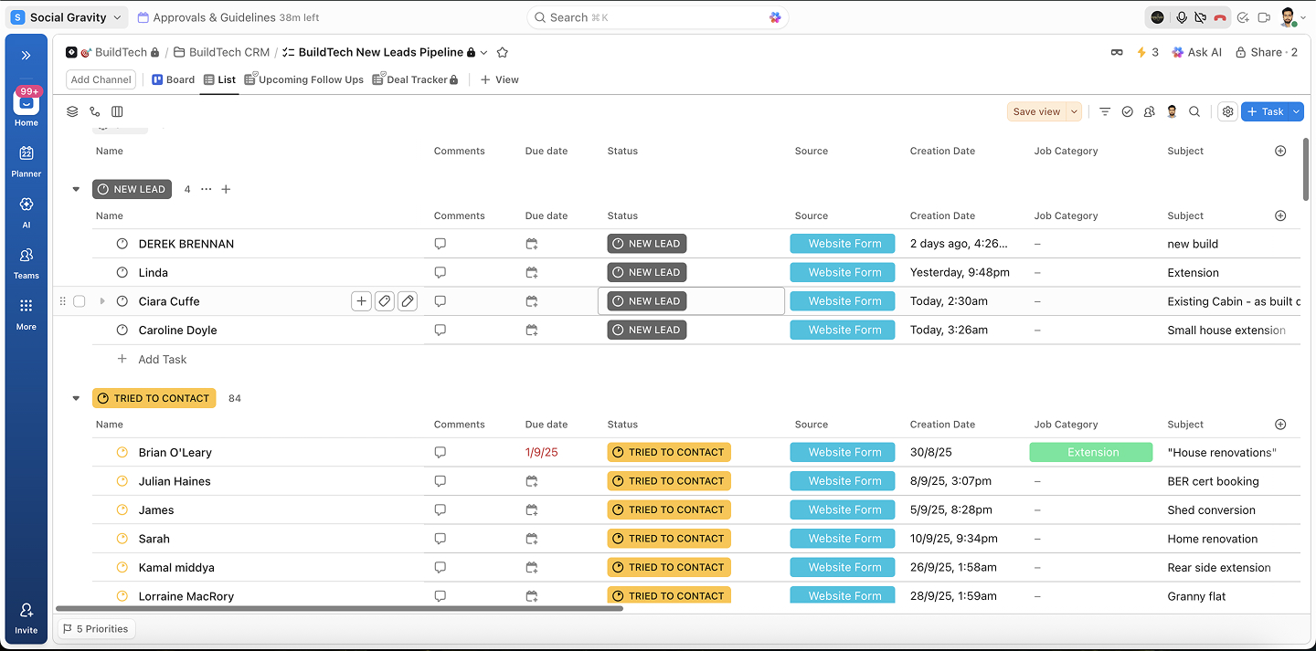
Task: Collapse the NEW LEAD group
Action: point(76,190)
